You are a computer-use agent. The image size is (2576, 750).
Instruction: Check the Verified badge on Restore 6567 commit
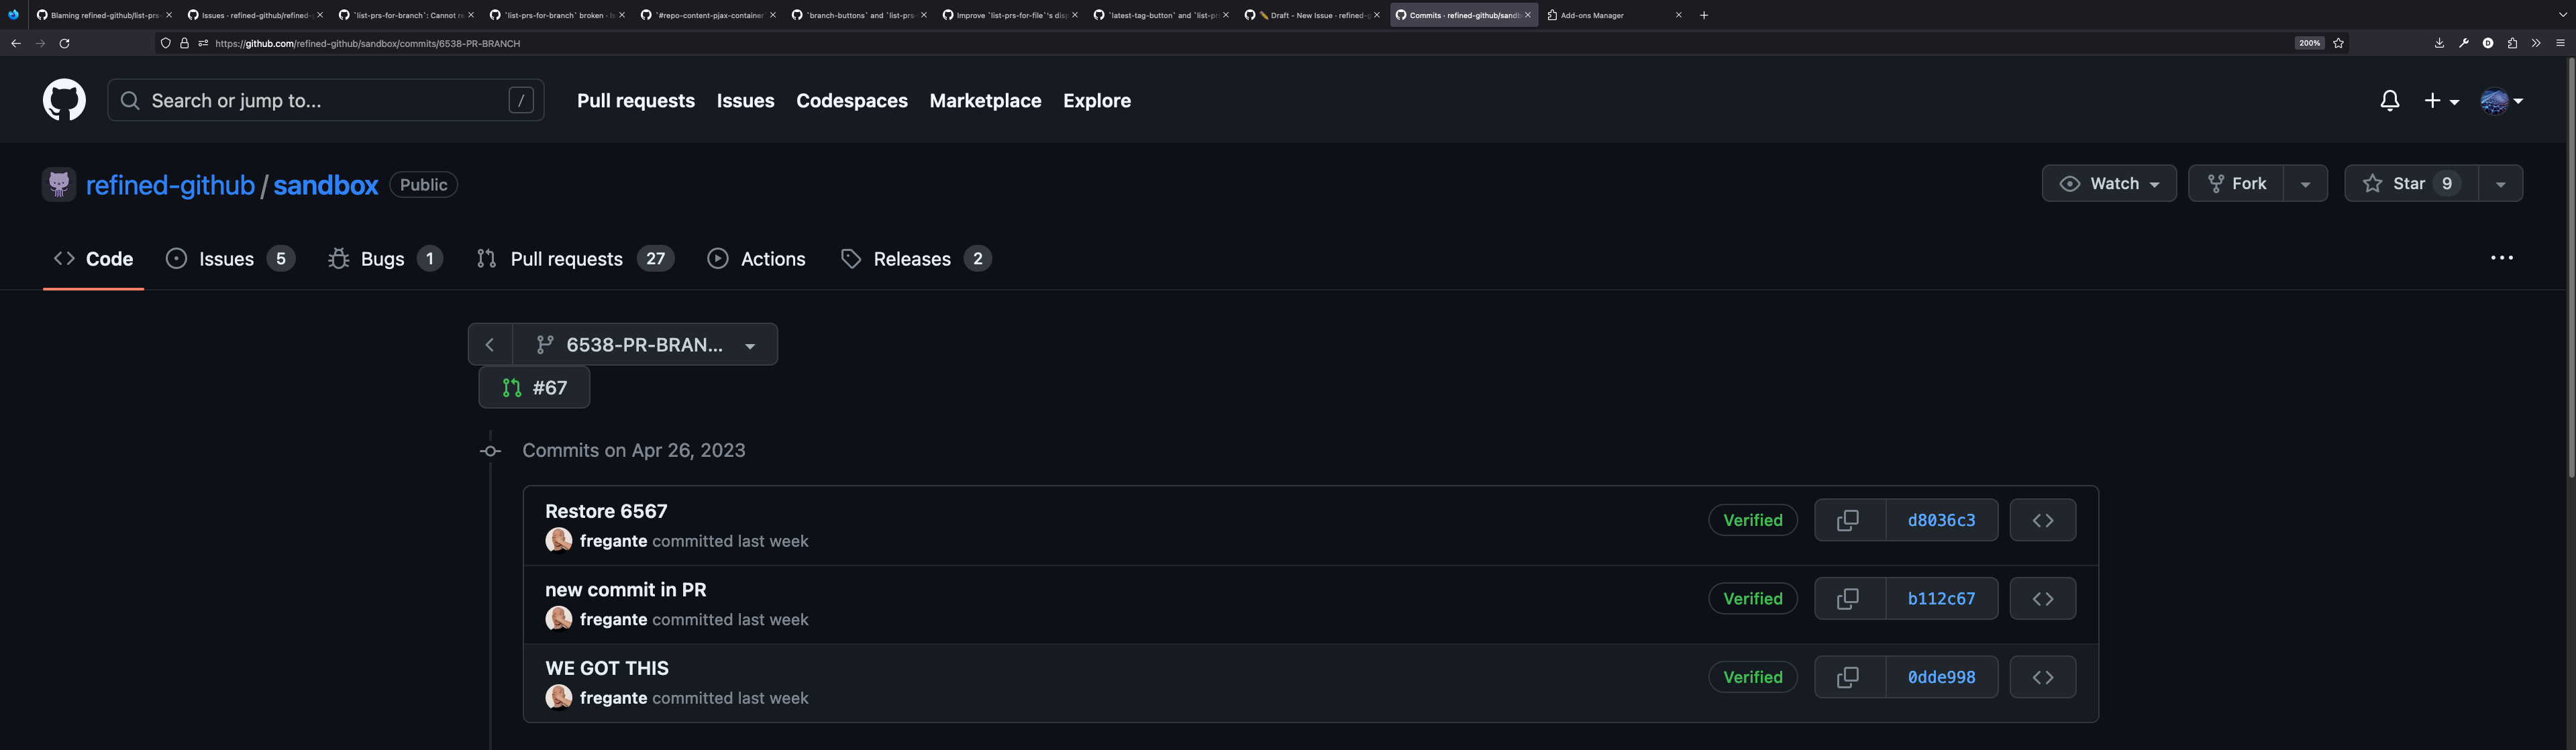coord(1752,520)
